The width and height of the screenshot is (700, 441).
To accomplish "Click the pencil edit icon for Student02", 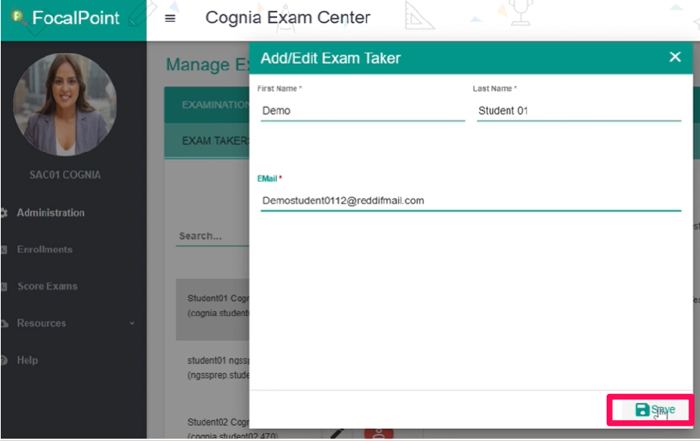I will (x=337, y=434).
